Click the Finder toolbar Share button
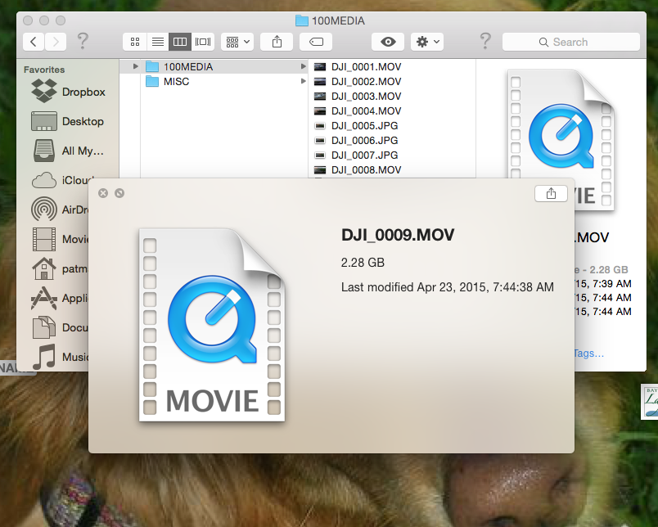The height and width of the screenshot is (527, 658). pyautogui.click(x=277, y=42)
